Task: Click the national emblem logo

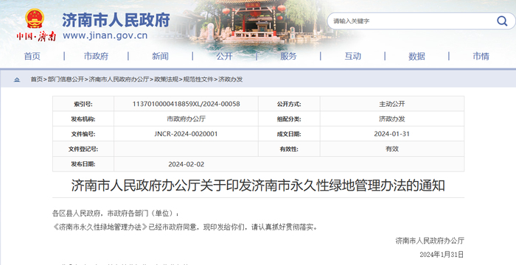Action: 35,18
